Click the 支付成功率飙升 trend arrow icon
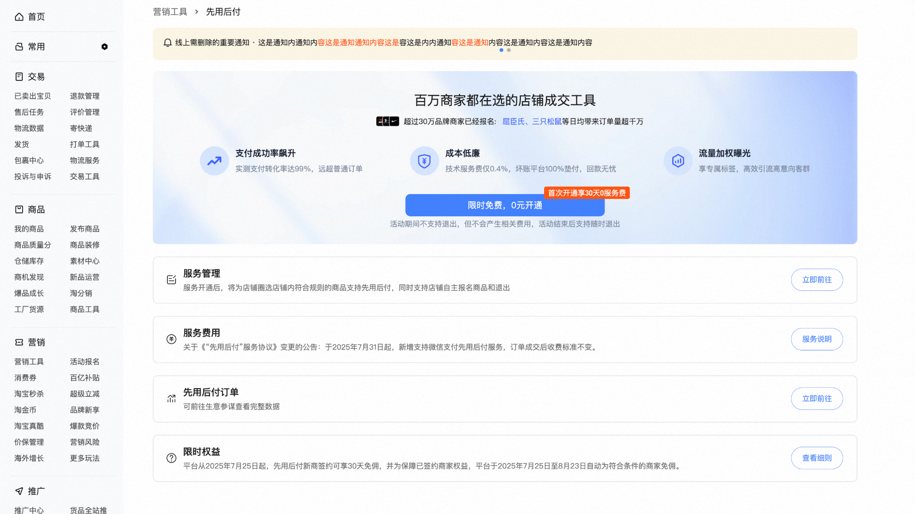The image size is (915, 514). [x=214, y=161]
